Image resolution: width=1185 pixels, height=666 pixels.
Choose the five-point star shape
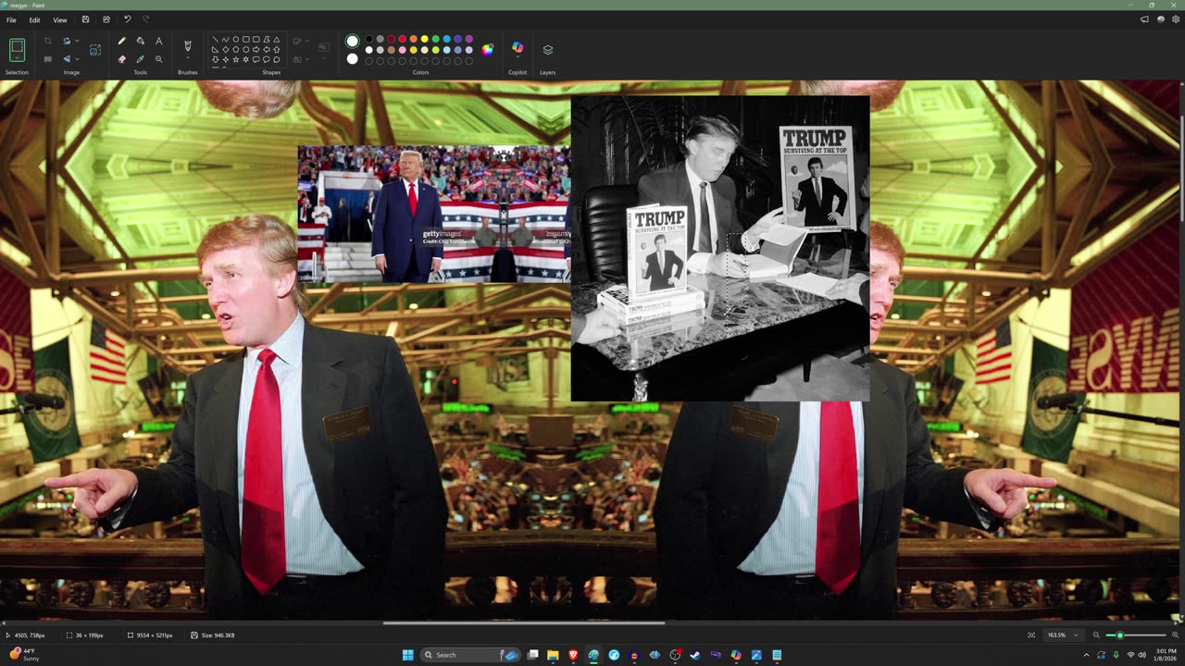pos(235,60)
